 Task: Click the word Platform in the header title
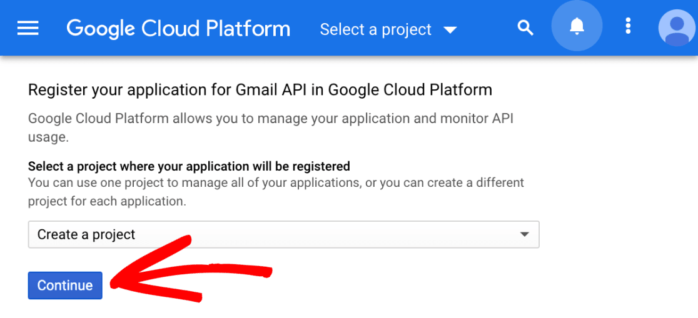(249, 29)
